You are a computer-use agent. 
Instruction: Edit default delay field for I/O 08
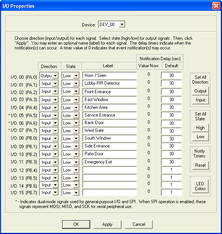172,139
